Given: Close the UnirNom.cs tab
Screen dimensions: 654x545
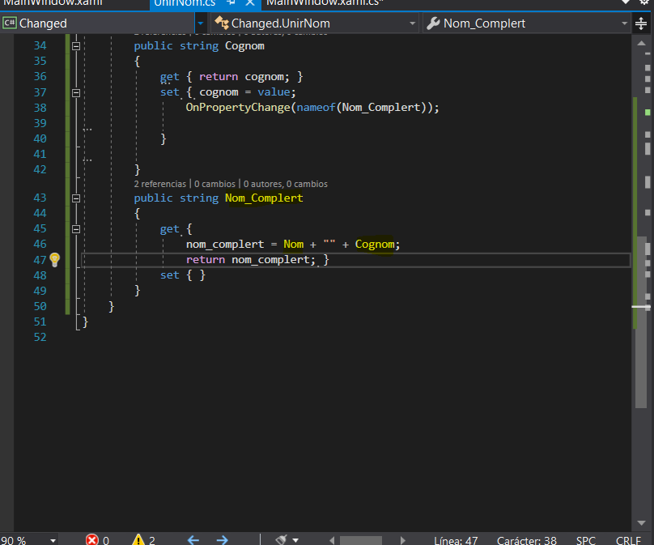Looking at the screenshot, I should pos(250,3).
